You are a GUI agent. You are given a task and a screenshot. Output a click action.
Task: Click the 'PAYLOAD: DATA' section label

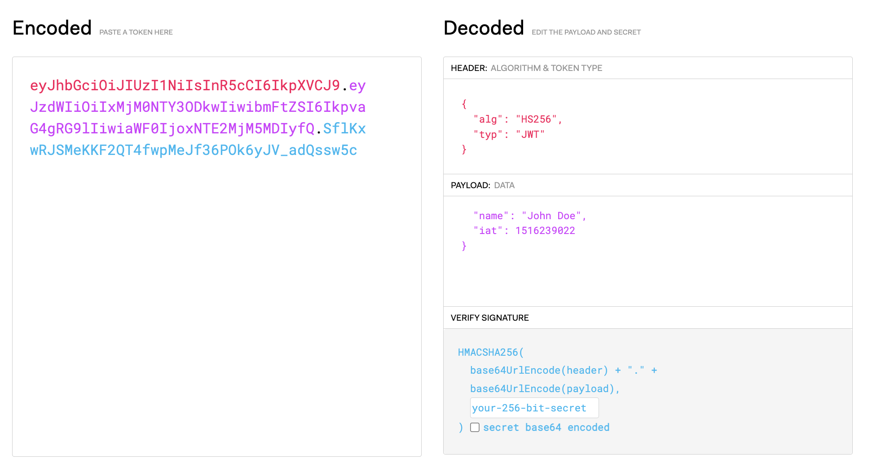(483, 185)
